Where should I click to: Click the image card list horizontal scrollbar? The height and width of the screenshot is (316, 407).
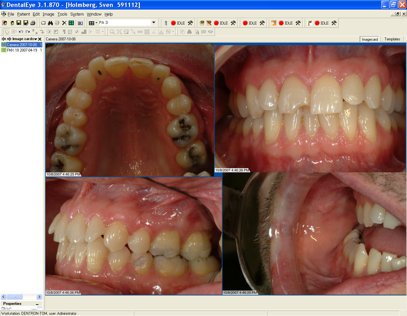(x=21, y=297)
